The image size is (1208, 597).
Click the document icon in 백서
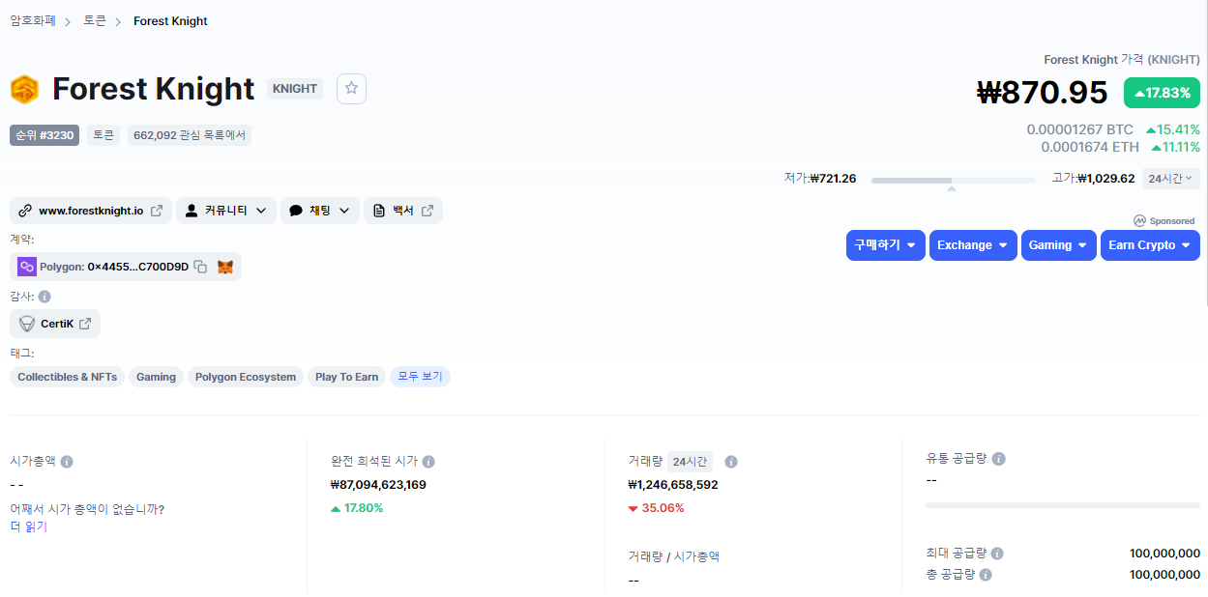(379, 211)
